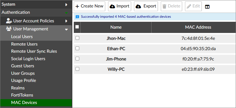This screenshot has width=236, height=108.
Task: Sort by the Name column header
Action: click(x=116, y=27)
